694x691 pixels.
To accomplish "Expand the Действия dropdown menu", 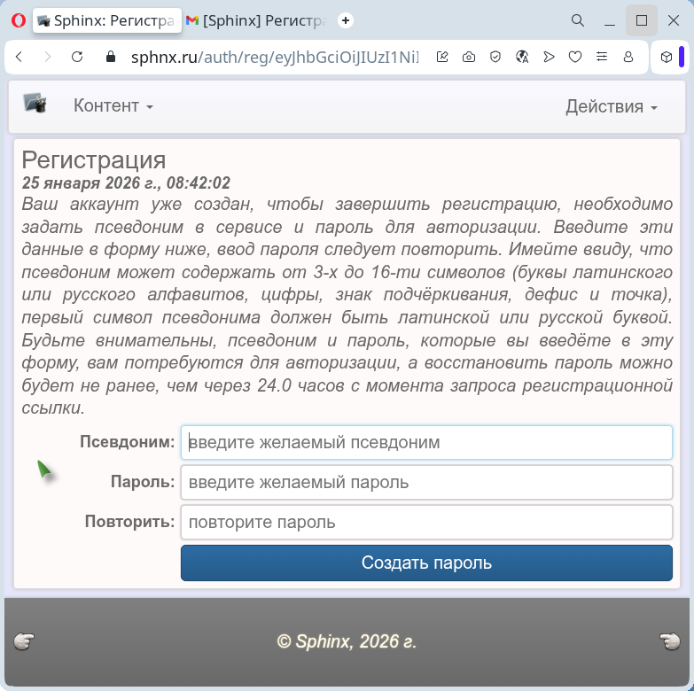I will pos(612,107).
